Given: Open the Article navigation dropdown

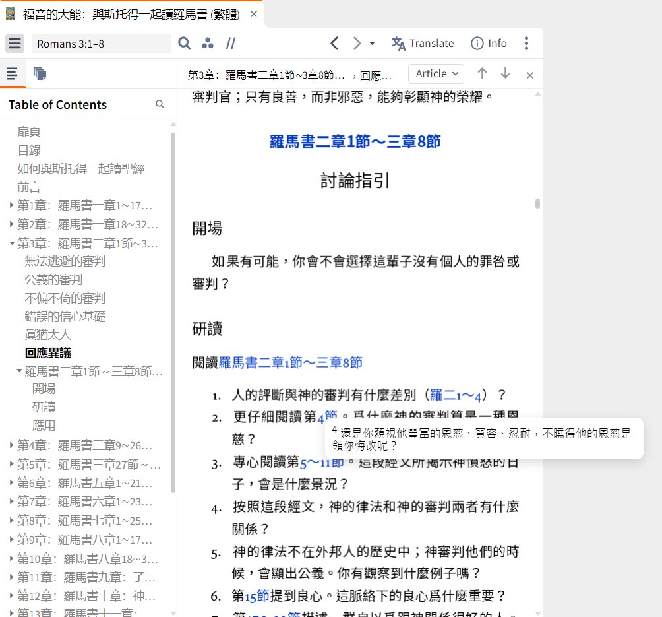Looking at the screenshot, I should pyautogui.click(x=436, y=74).
